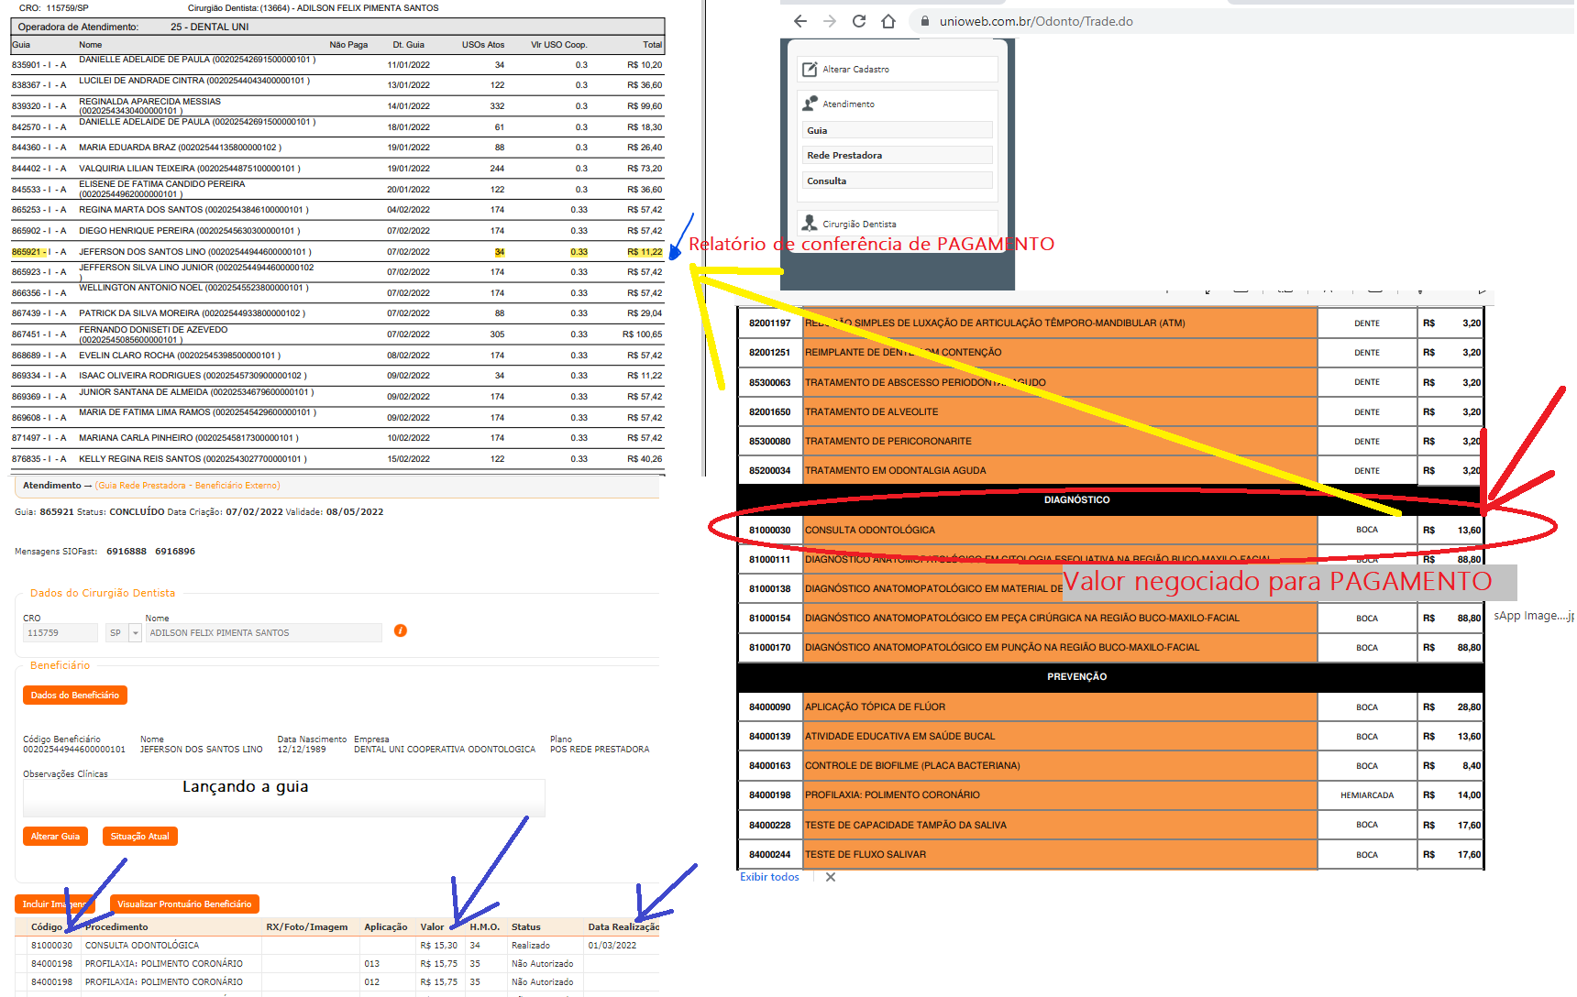Click the Observações Clínicas text area
The height and width of the screenshot is (997, 1577).
[x=284, y=798]
